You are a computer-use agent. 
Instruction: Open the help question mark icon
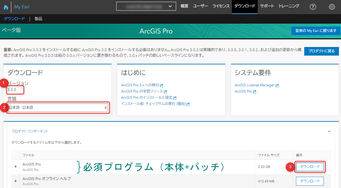313,7
